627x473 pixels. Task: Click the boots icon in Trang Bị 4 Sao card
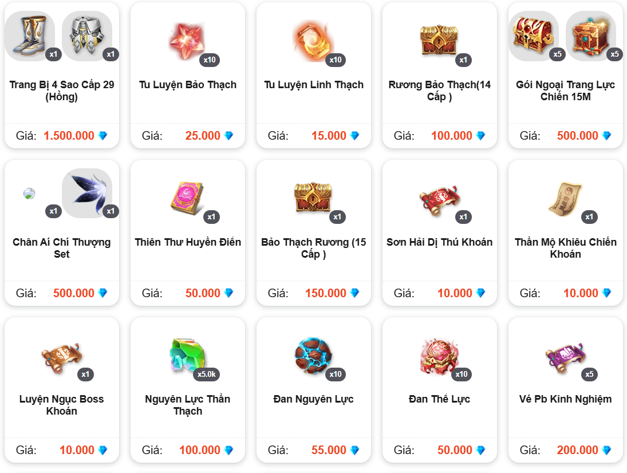pos(30,36)
